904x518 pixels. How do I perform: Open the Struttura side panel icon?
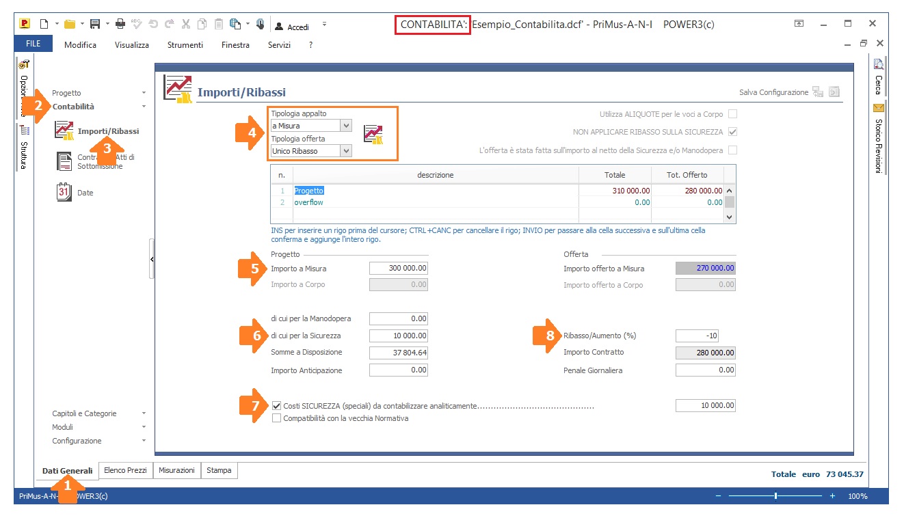pyautogui.click(x=23, y=130)
